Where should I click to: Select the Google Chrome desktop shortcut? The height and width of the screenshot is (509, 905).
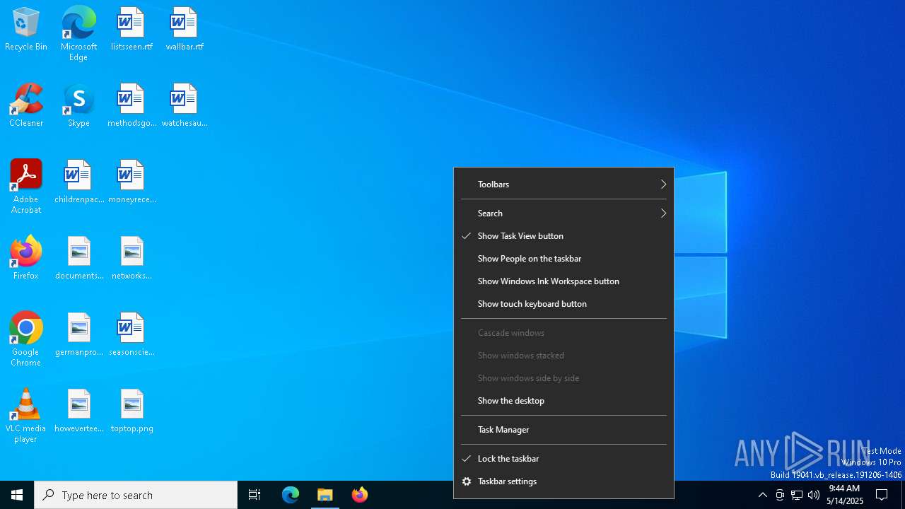(x=26, y=339)
